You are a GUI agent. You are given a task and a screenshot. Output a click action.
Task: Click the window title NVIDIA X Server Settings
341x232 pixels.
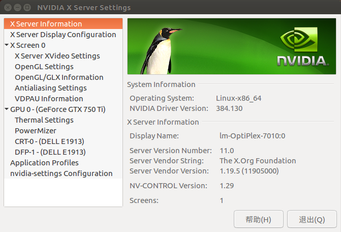click(x=84, y=8)
